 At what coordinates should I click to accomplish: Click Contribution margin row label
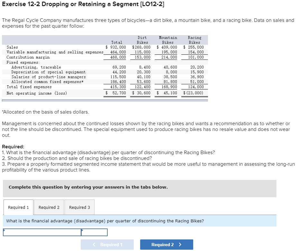pyautogui.click(x=28, y=57)
